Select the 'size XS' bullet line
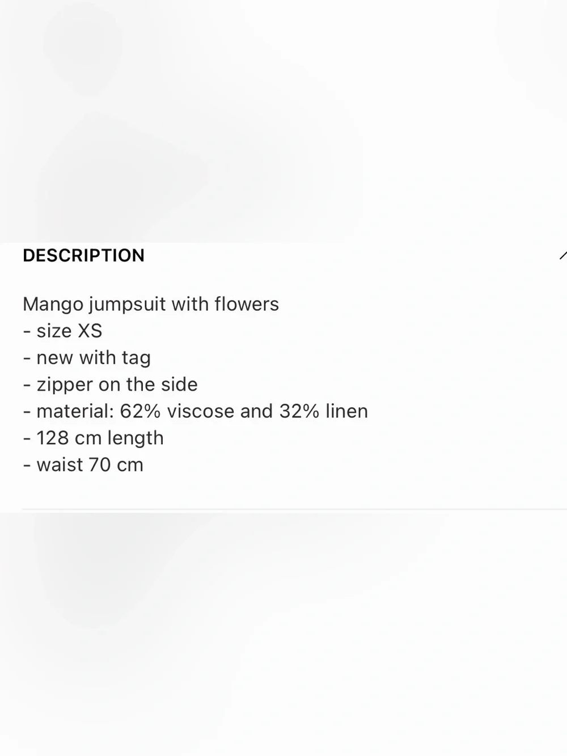Image resolution: width=567 pixels, height=756 pixels. pos(62,331)
